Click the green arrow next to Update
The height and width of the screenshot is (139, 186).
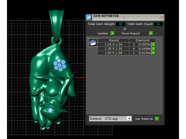[112, 34]
